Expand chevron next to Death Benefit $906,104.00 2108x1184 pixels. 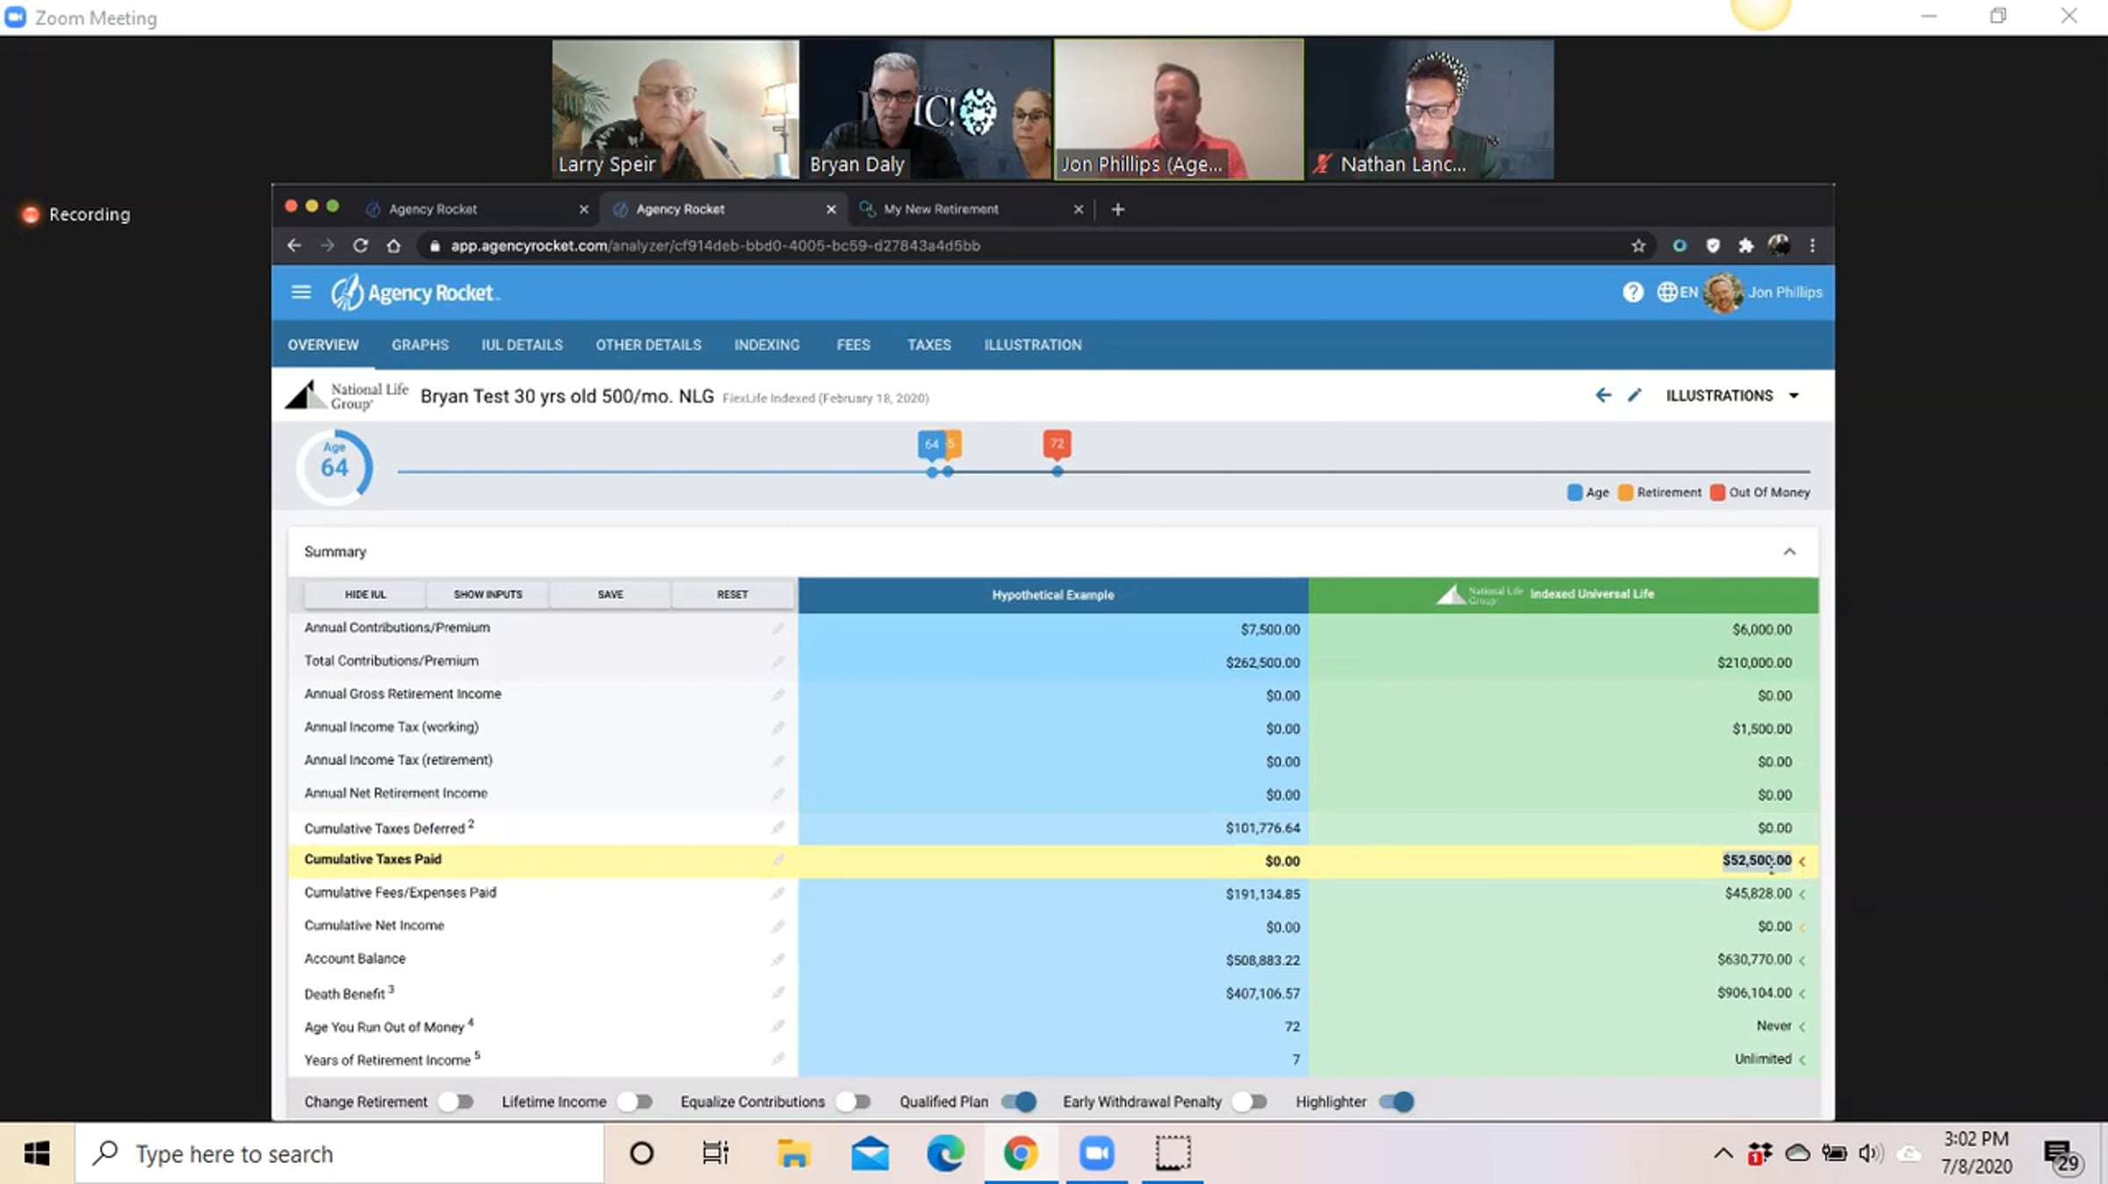[1802, 993]
